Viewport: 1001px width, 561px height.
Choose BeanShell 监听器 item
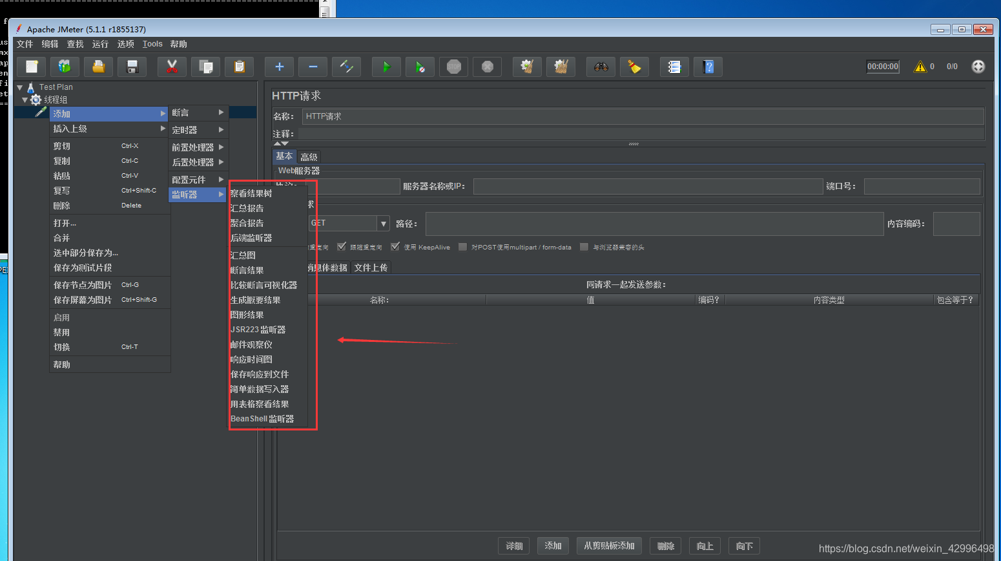pyautogui.click(x=262, y=419)
